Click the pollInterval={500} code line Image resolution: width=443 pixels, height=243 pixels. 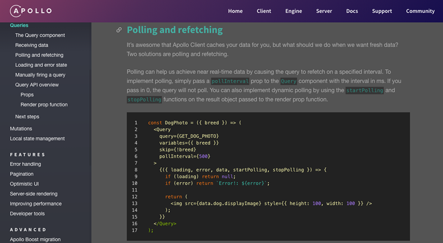[185, 156]
